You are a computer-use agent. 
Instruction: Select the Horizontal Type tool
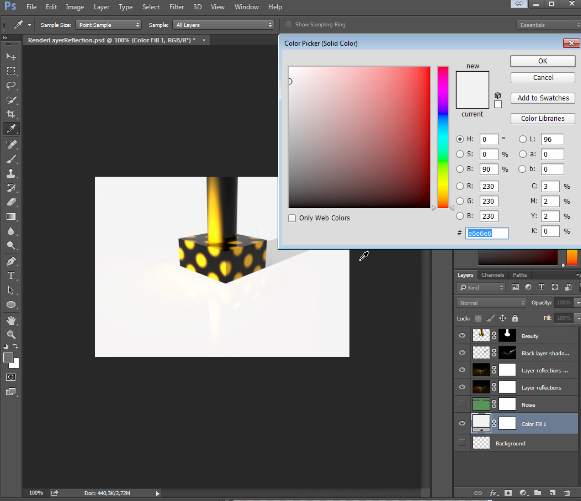11,276
